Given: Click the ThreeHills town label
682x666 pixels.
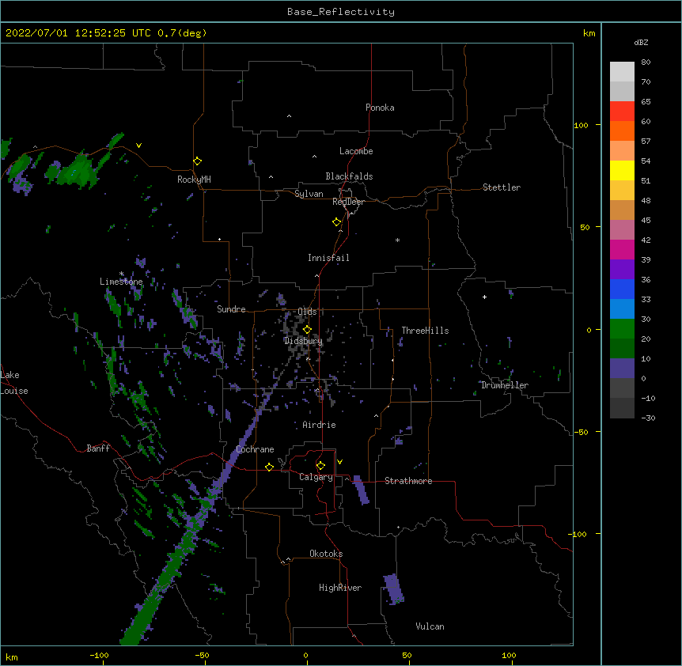Looking at the screenshot, I should coord(425,331).
